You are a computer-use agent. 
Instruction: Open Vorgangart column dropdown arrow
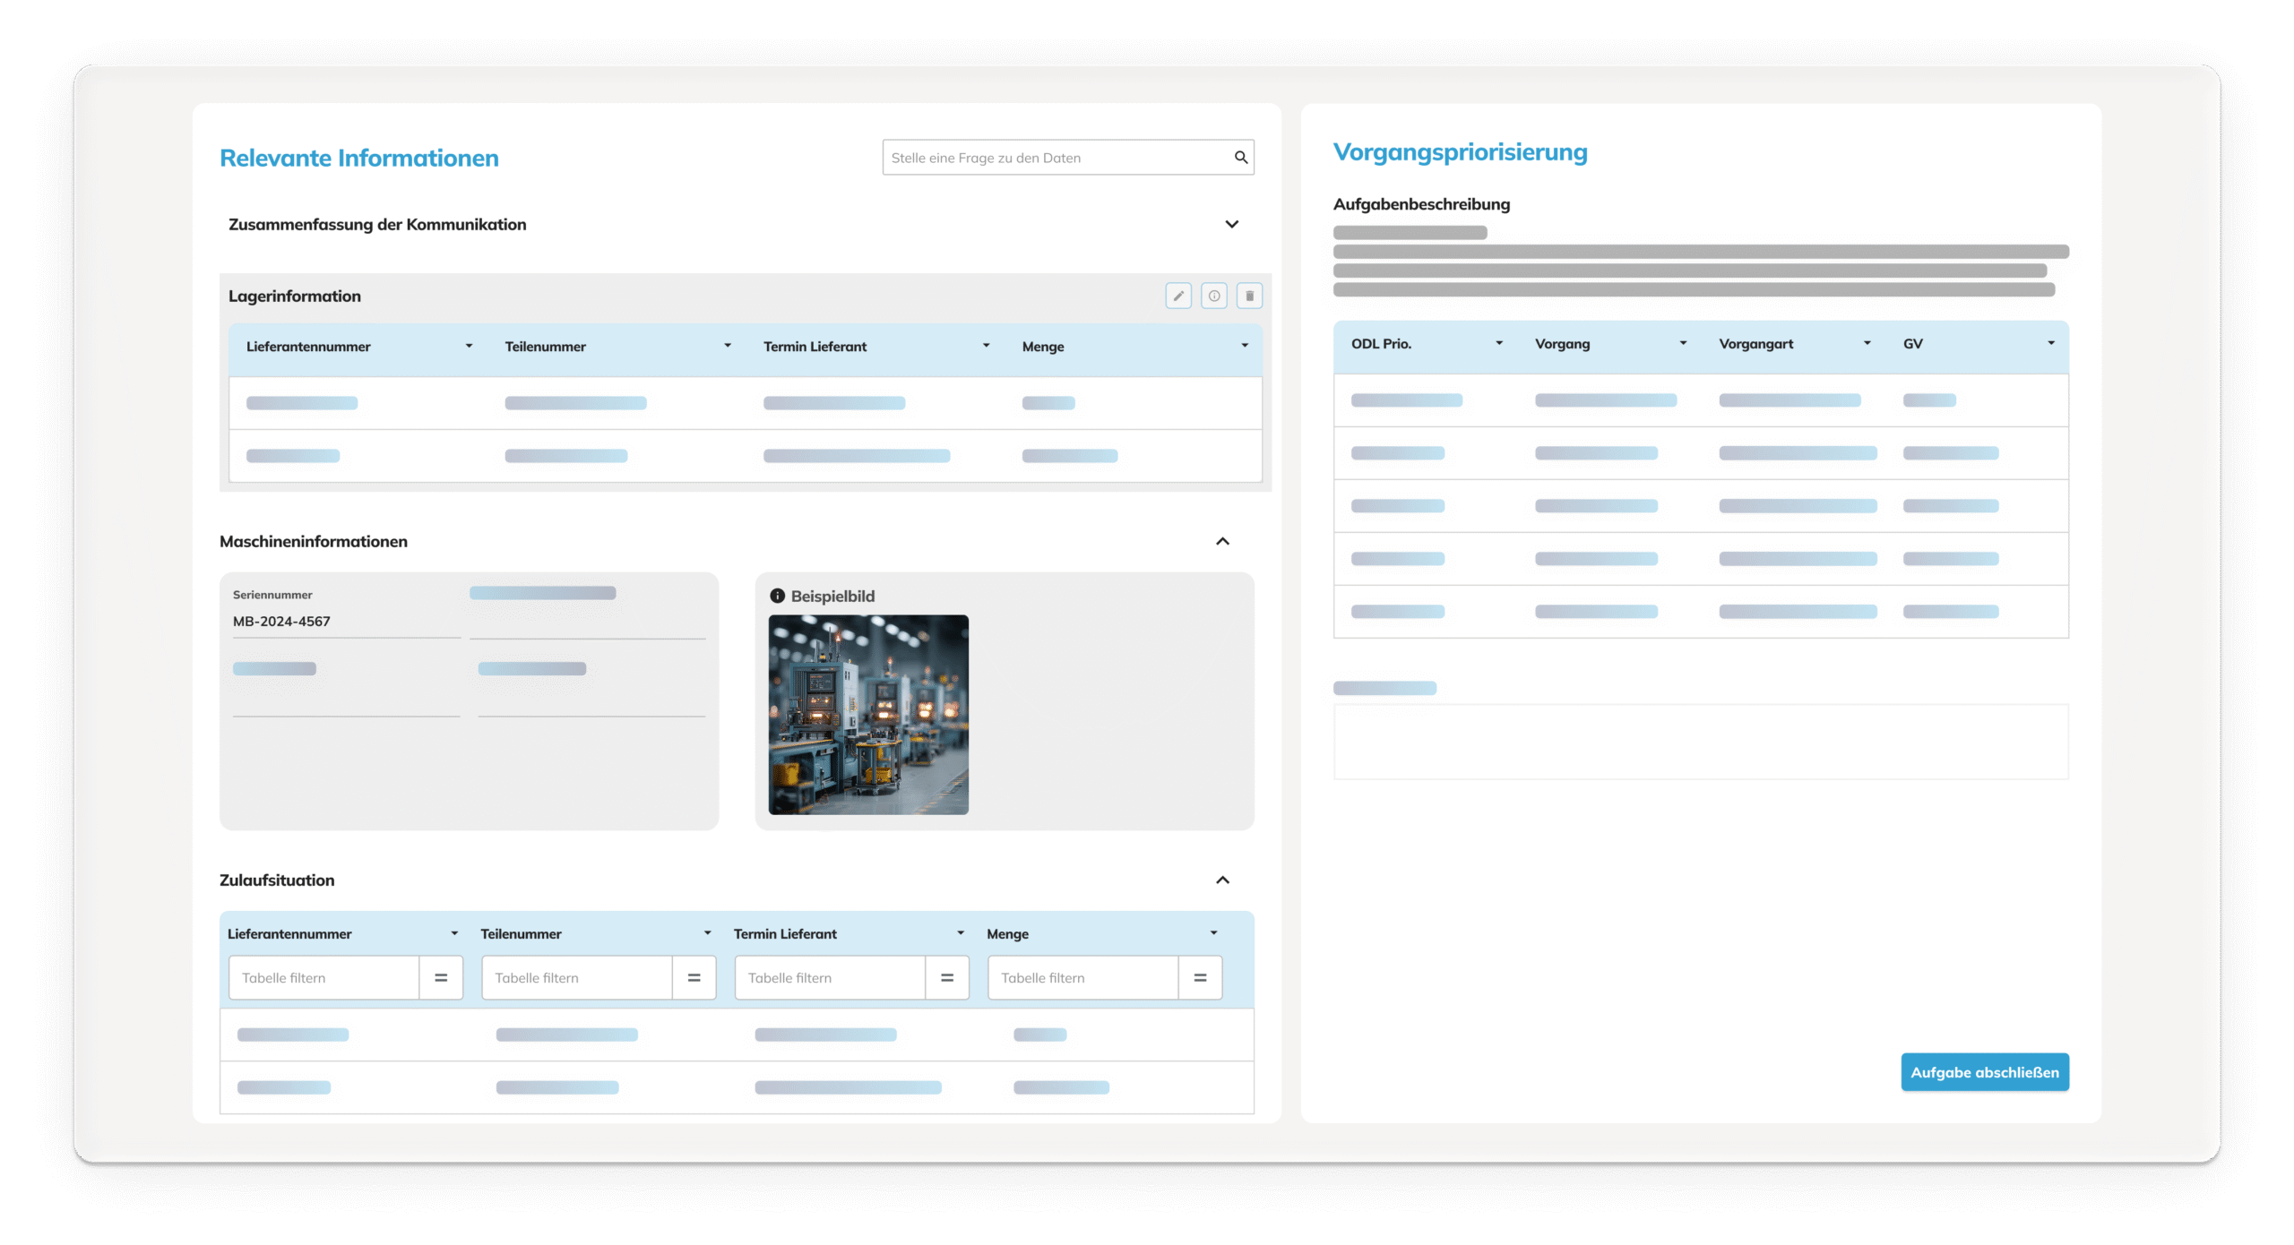point(1867,344)
